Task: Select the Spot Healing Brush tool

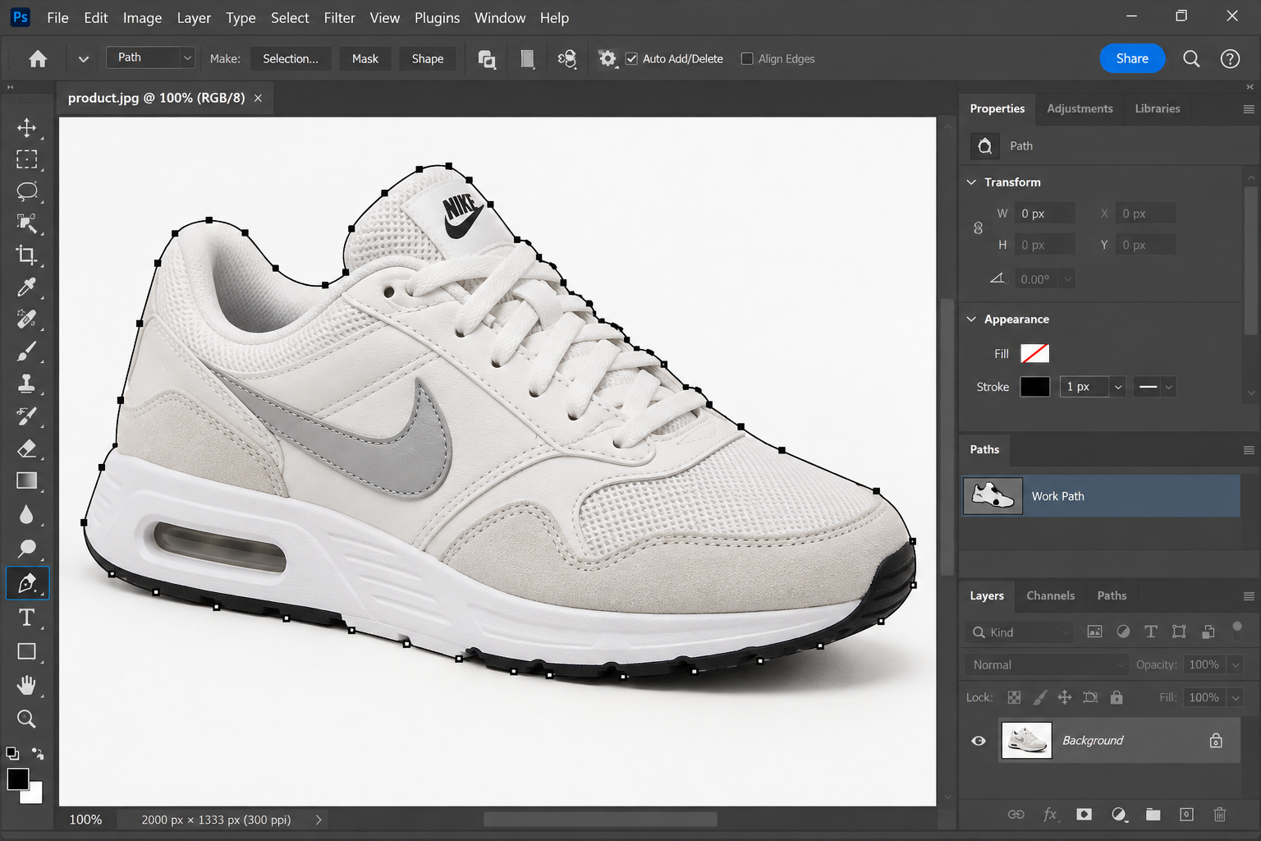Action: coord(26,319)
